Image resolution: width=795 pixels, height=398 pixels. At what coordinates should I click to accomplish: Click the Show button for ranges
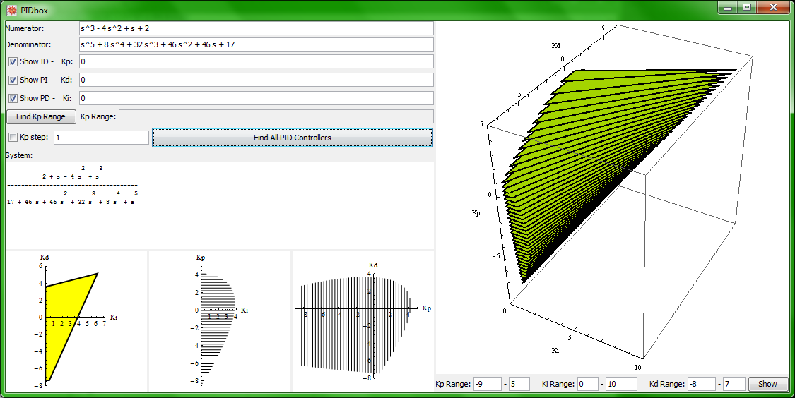pyautogui.click(x=767, y=384)
